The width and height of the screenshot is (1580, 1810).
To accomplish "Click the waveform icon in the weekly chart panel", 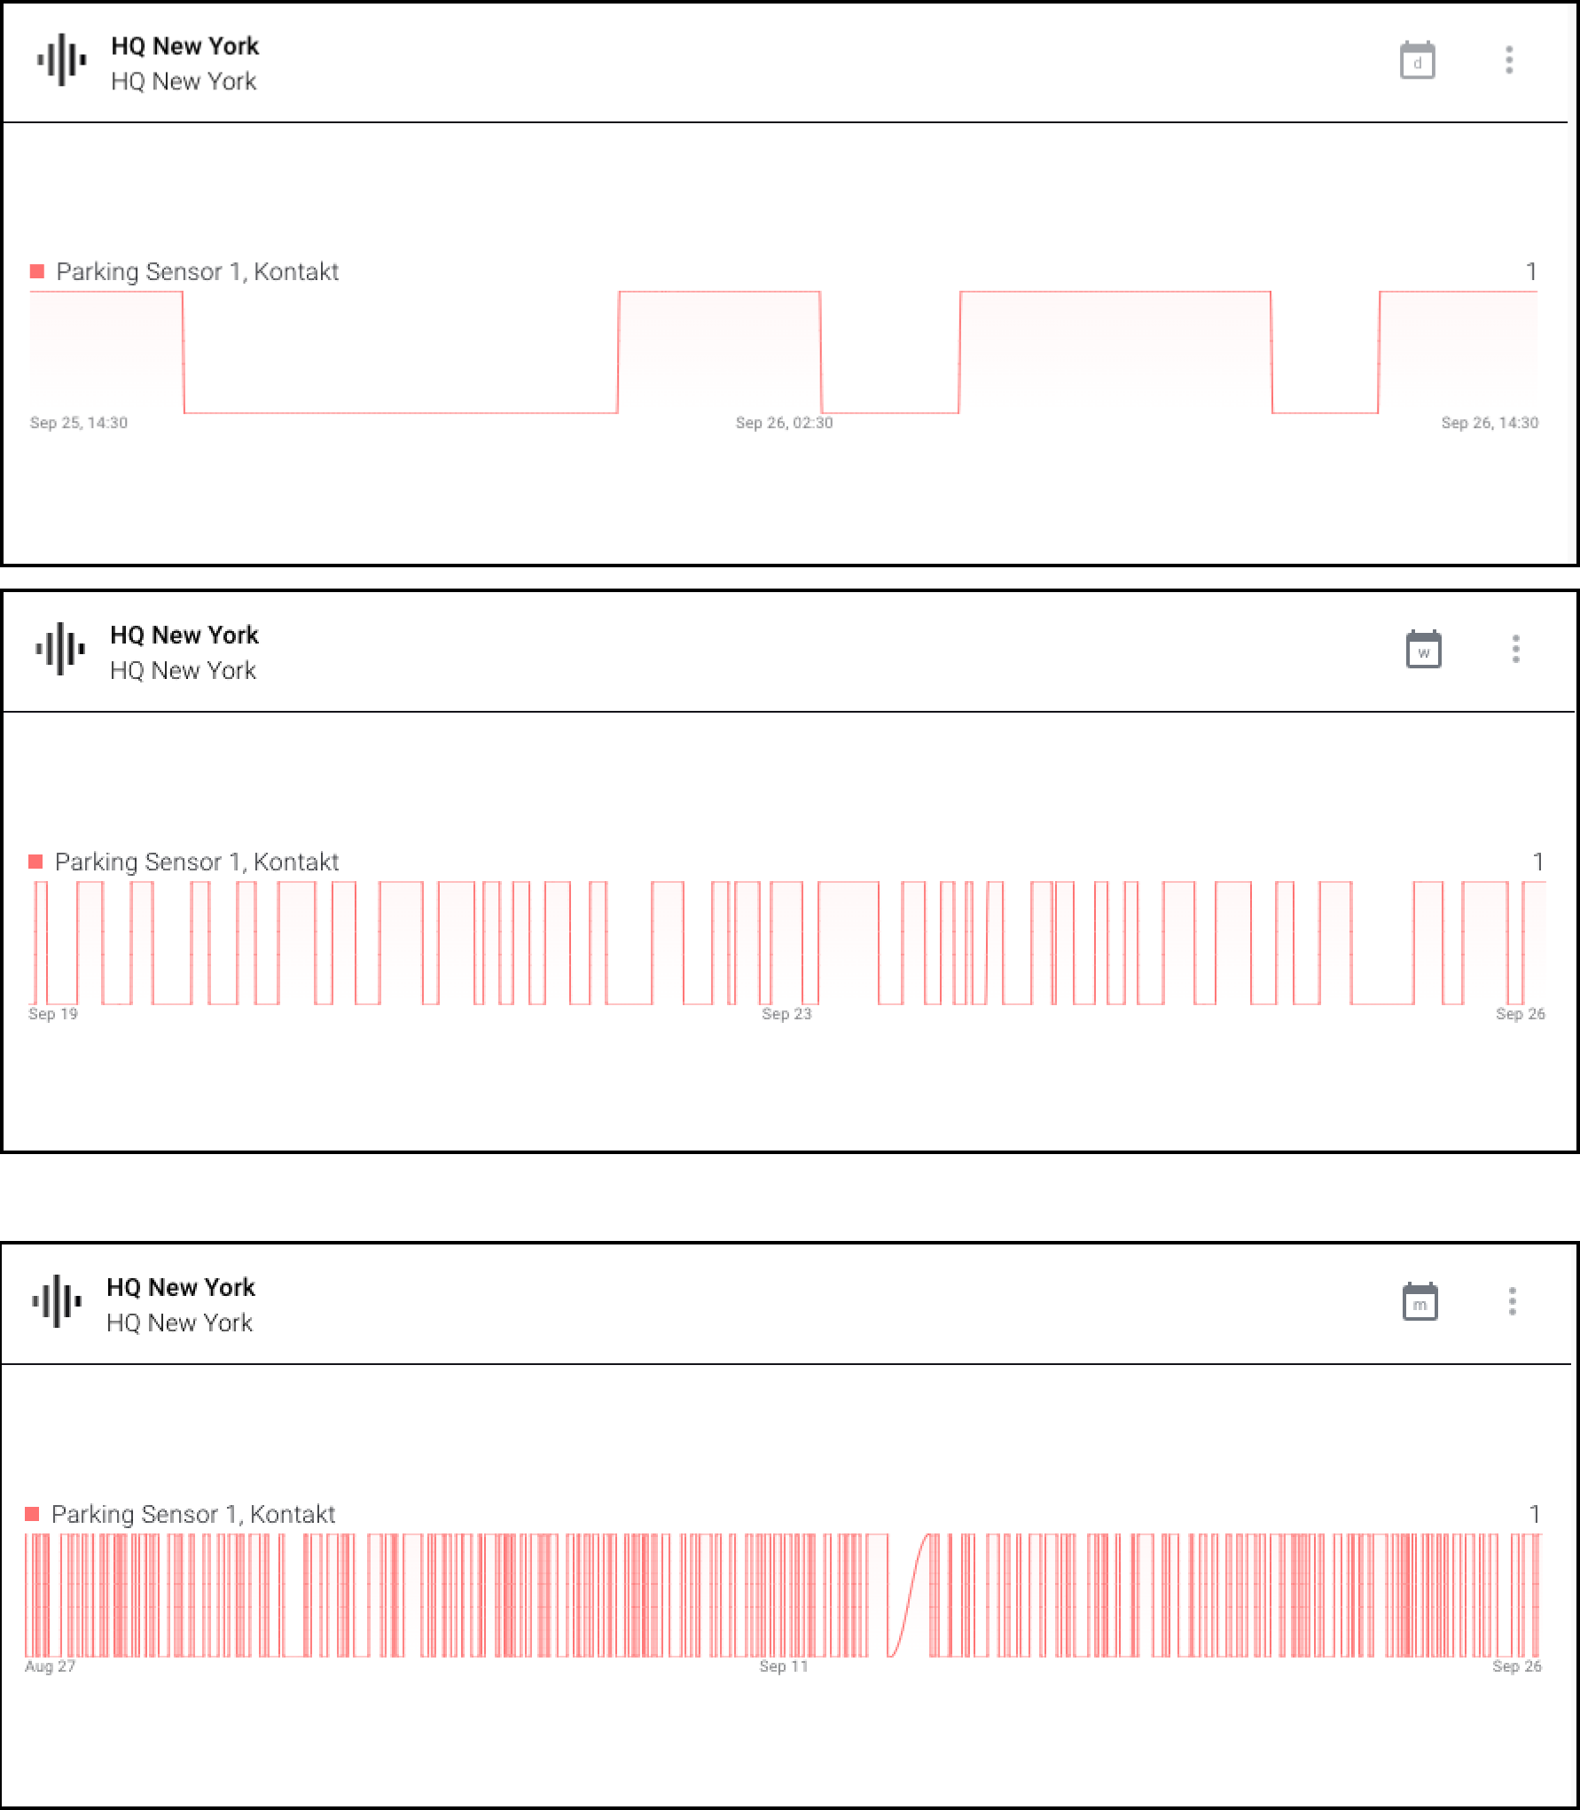I will point(60,649).
